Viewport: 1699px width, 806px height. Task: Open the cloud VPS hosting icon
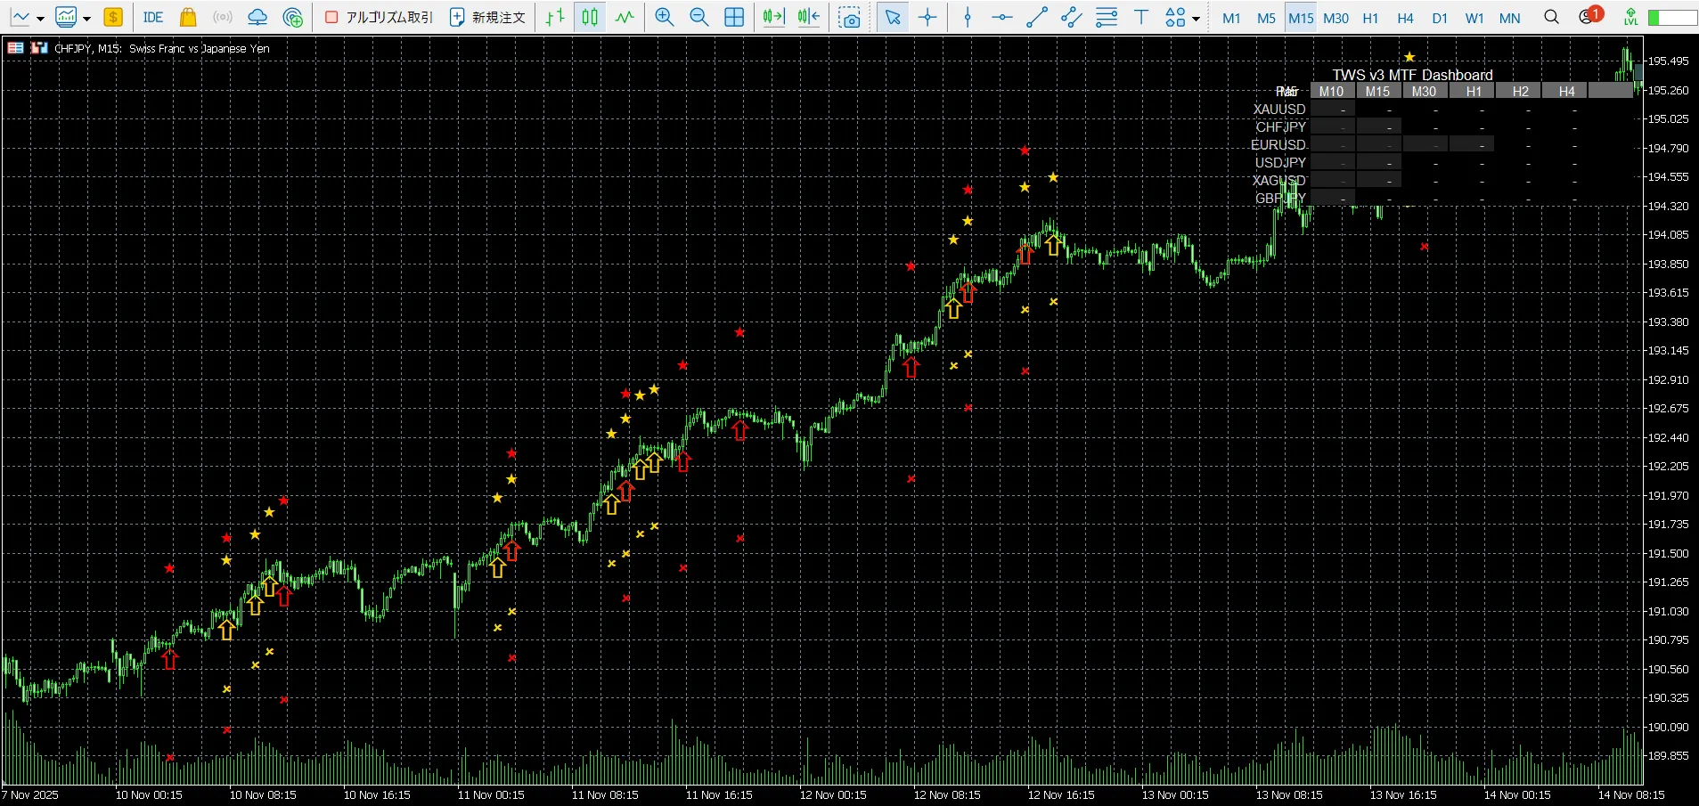[x=257, y=17]
